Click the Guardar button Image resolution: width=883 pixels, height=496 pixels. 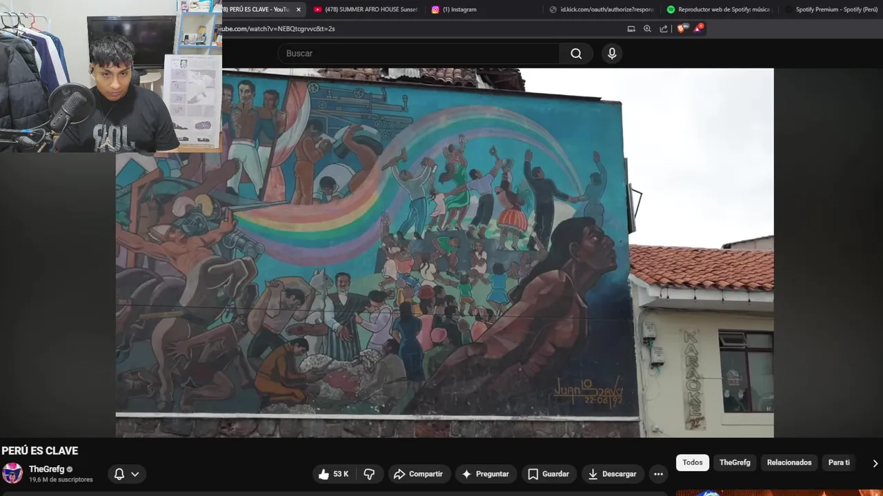coord(548,474)
